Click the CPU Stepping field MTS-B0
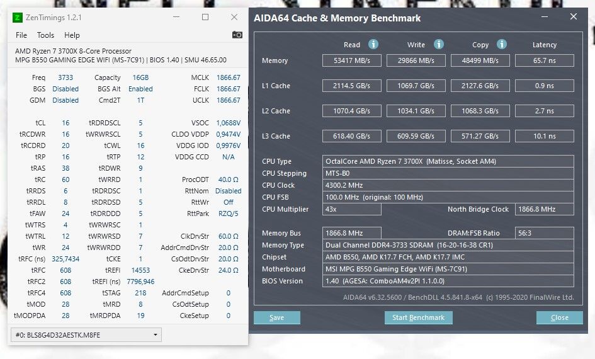The height and width of the screenshot is (359, 595). [x=448, y=173]
